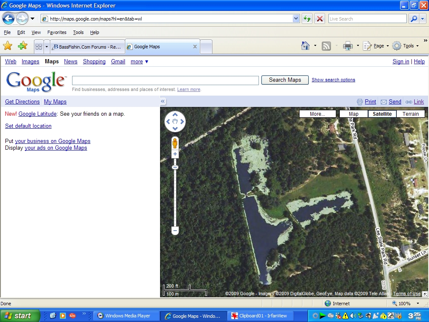Click the Add to Favorites star icon

22,46
